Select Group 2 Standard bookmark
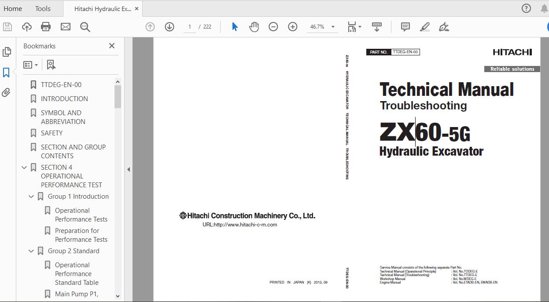The width and height of the screenshot is (549, 302). click(74, 251)
